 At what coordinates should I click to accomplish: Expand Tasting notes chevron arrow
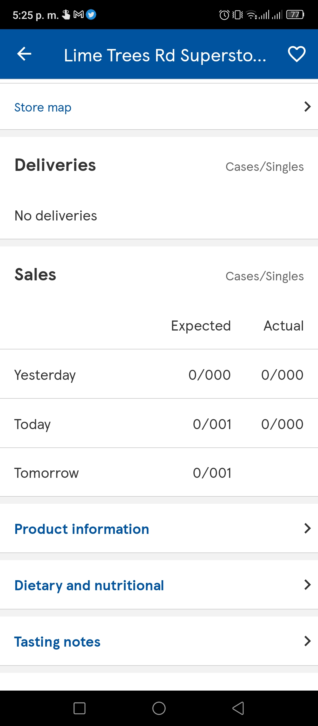(307, 641)
